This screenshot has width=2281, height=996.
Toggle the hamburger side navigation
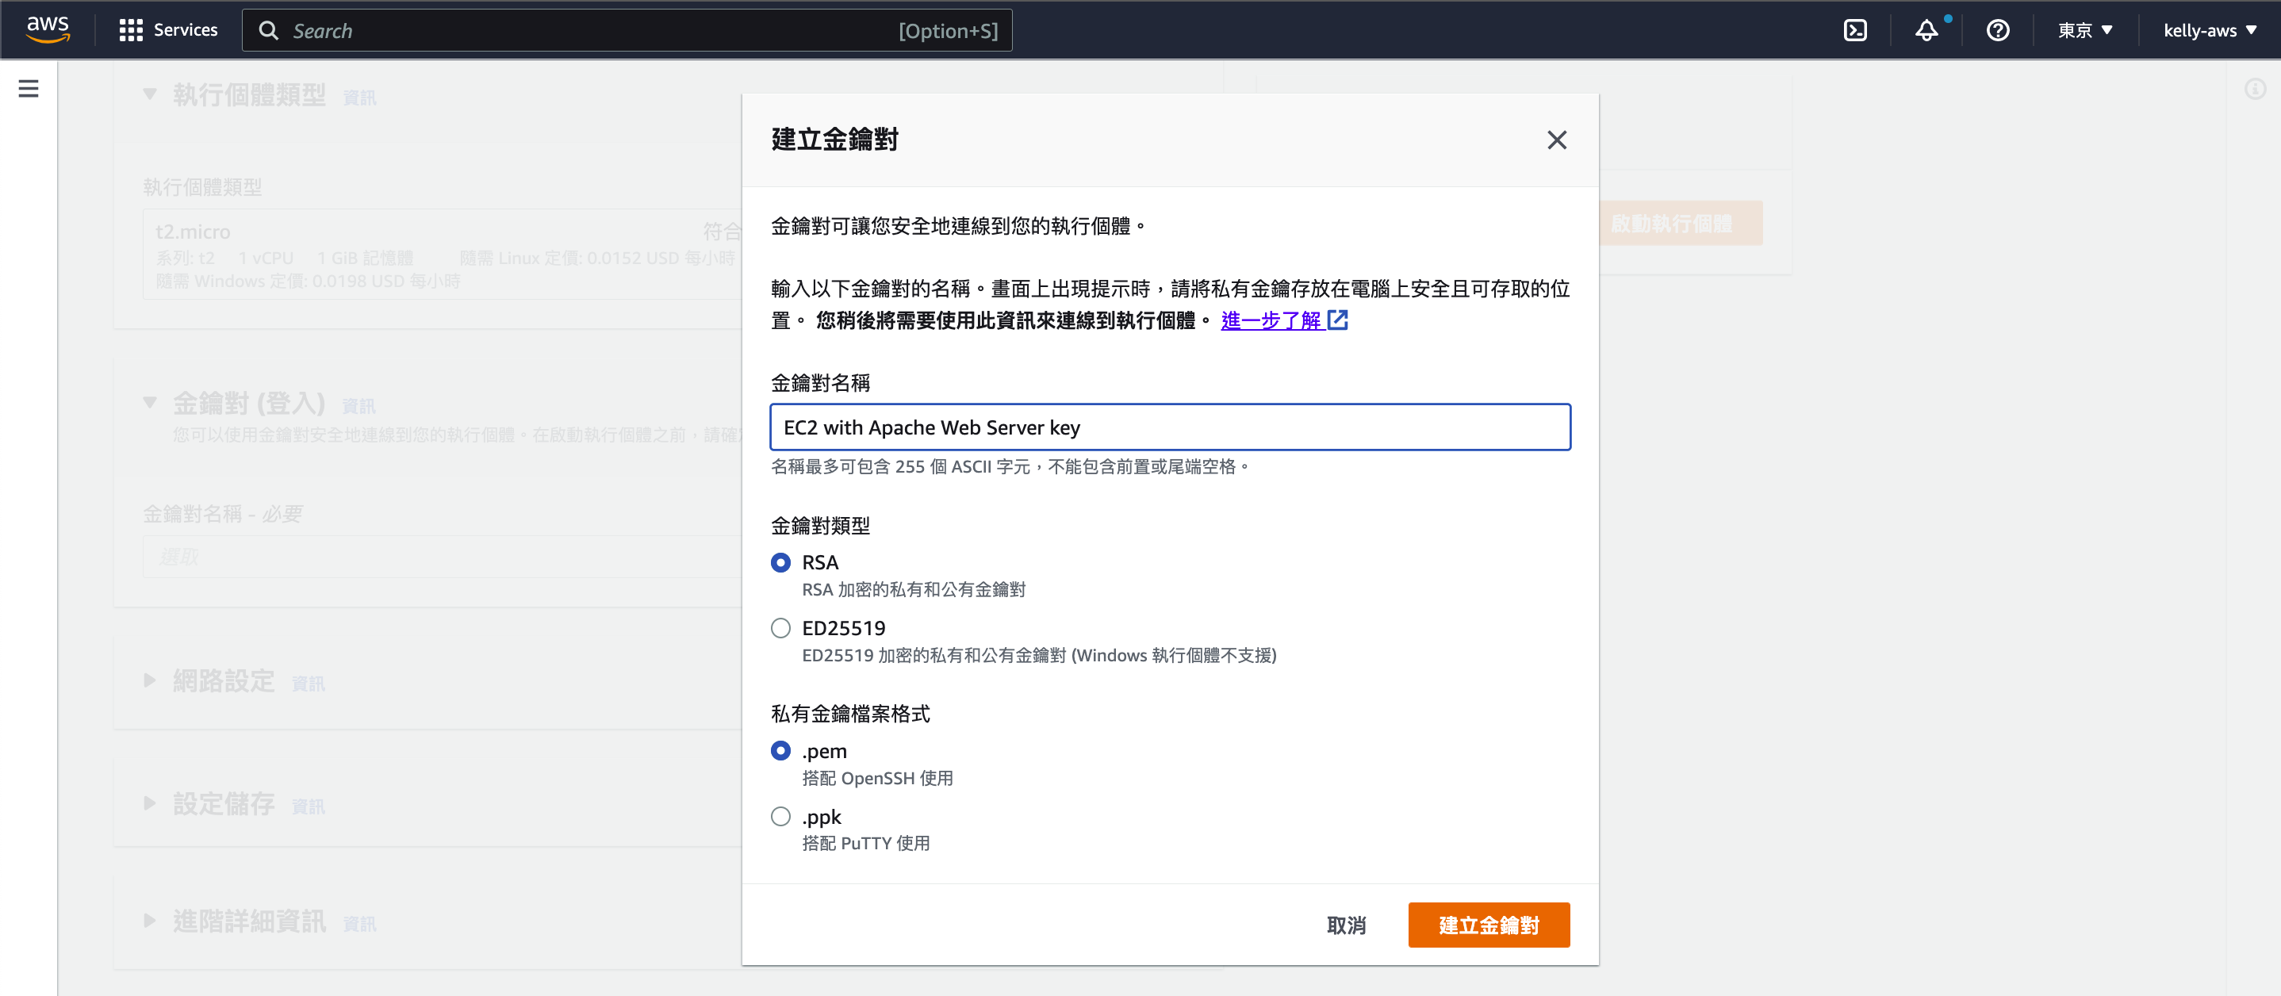pyautogui.click(x=29, y=89)
